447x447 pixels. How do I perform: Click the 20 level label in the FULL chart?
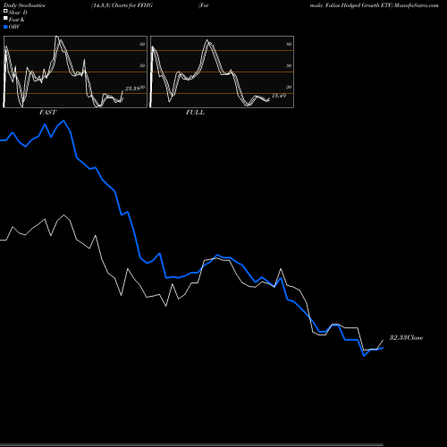coord(289,87)
